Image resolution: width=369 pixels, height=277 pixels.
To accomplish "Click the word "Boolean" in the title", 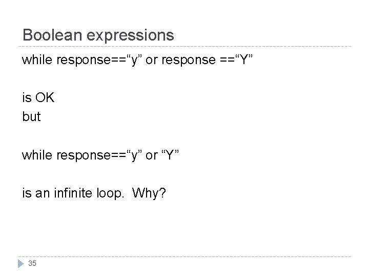I will (x=52, y=35).
